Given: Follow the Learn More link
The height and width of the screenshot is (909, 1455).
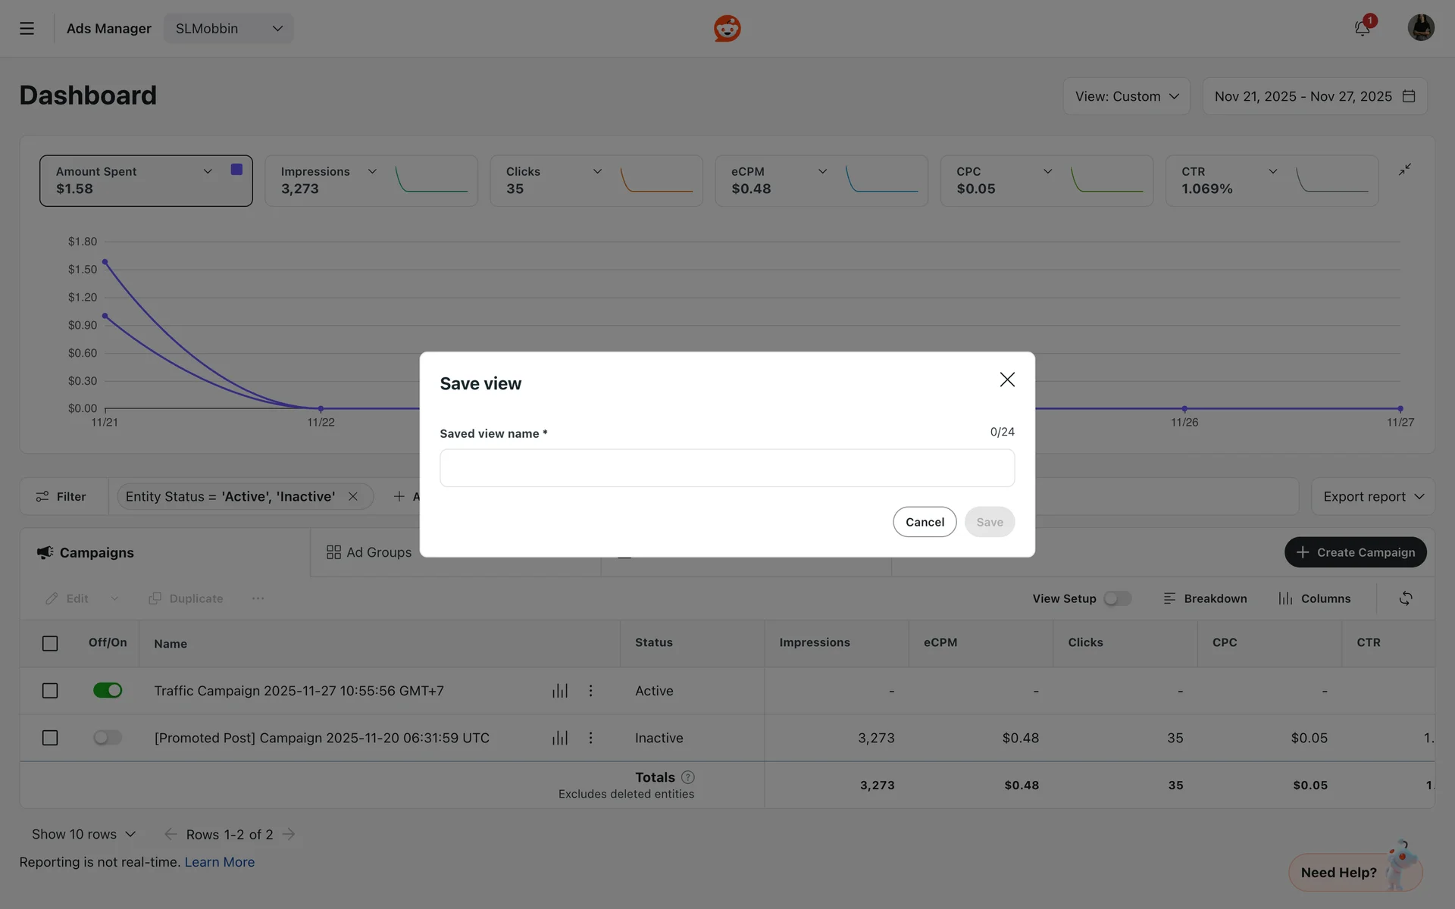Looking at the screenshot, I should (x=219, y=862).
